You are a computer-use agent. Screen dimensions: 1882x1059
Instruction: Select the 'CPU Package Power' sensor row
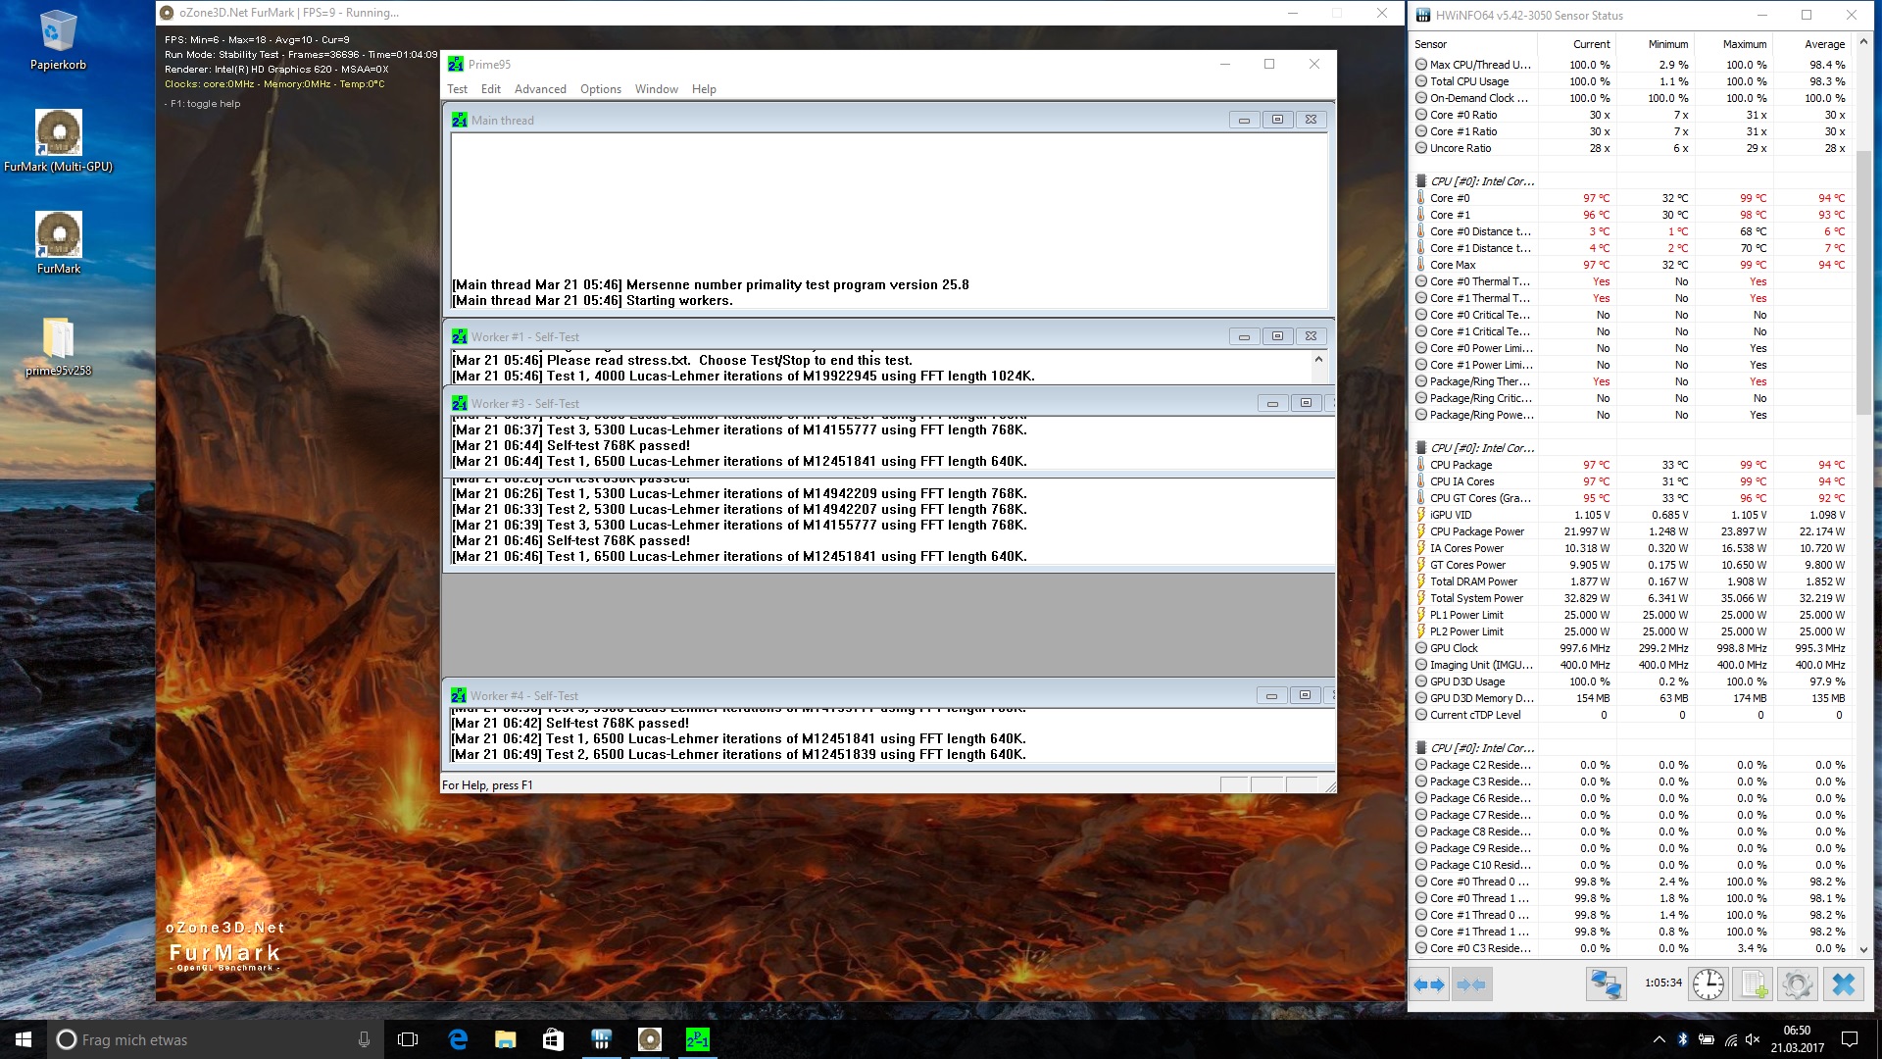[x=1631, y=531]
